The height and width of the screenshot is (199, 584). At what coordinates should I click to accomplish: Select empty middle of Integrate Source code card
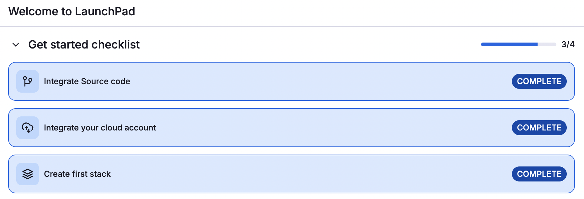pos(314,81)
